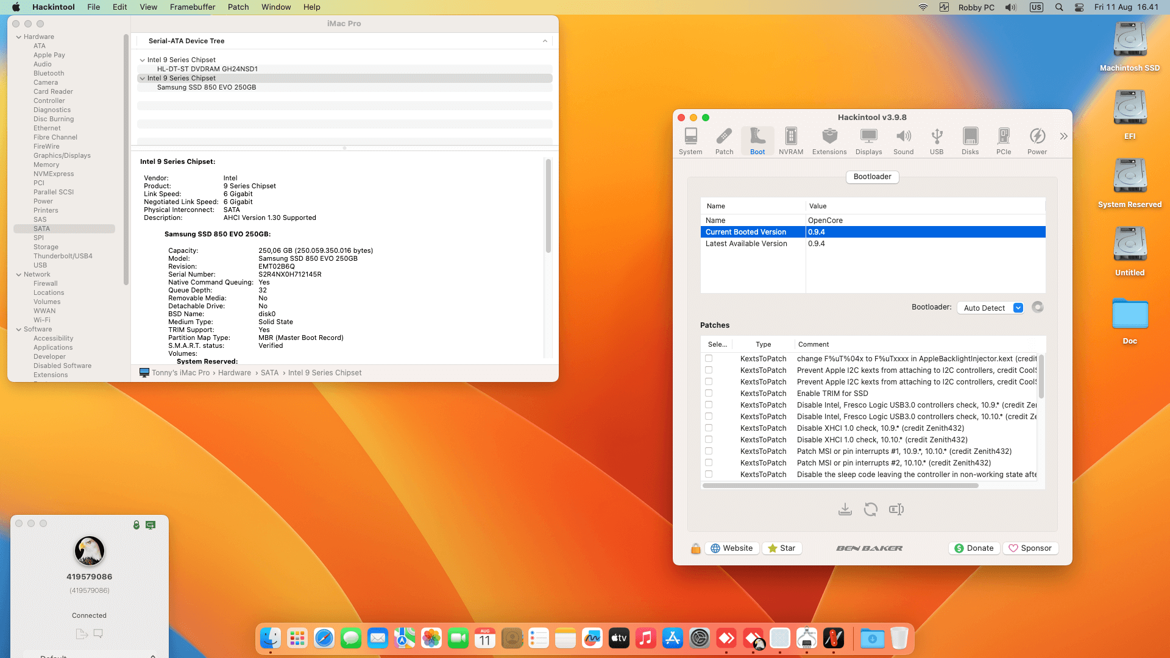The image size is (1170, 658).
Task: Open Spotlight search in menu bar
Action: click(1059, 7)
